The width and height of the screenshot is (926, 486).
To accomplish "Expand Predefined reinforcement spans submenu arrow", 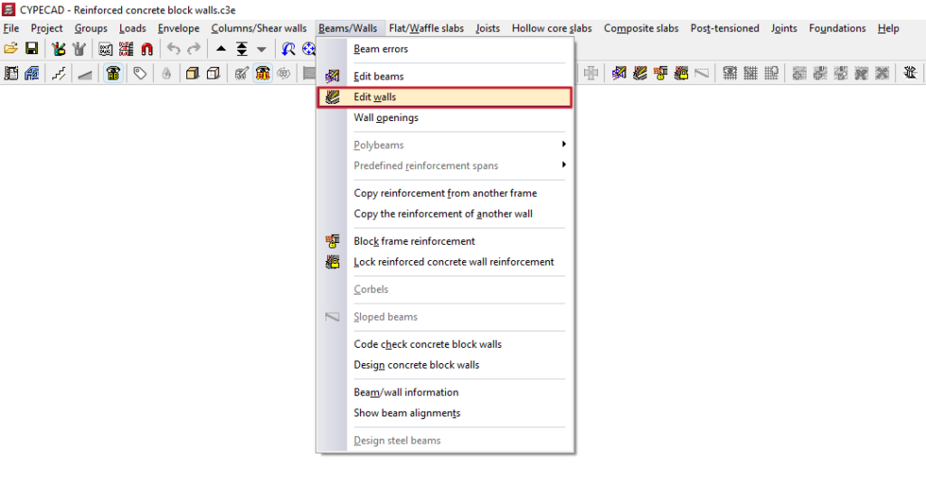I will coord(564,164).
